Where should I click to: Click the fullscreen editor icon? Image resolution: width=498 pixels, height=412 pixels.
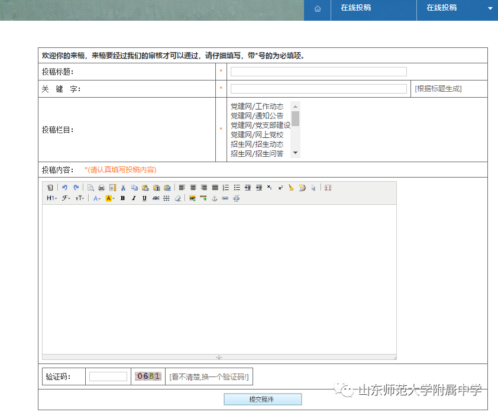point(328,188)
